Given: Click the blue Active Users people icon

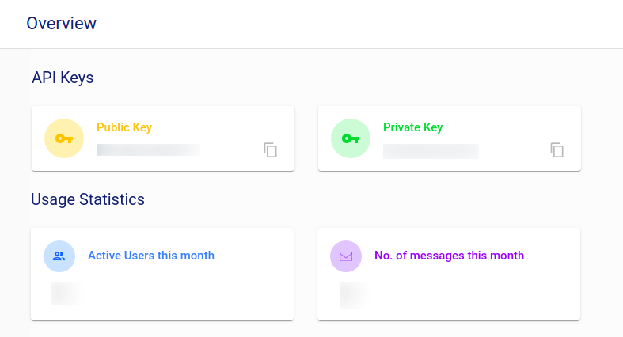Looking at the screenshot, I should (59, 256).
